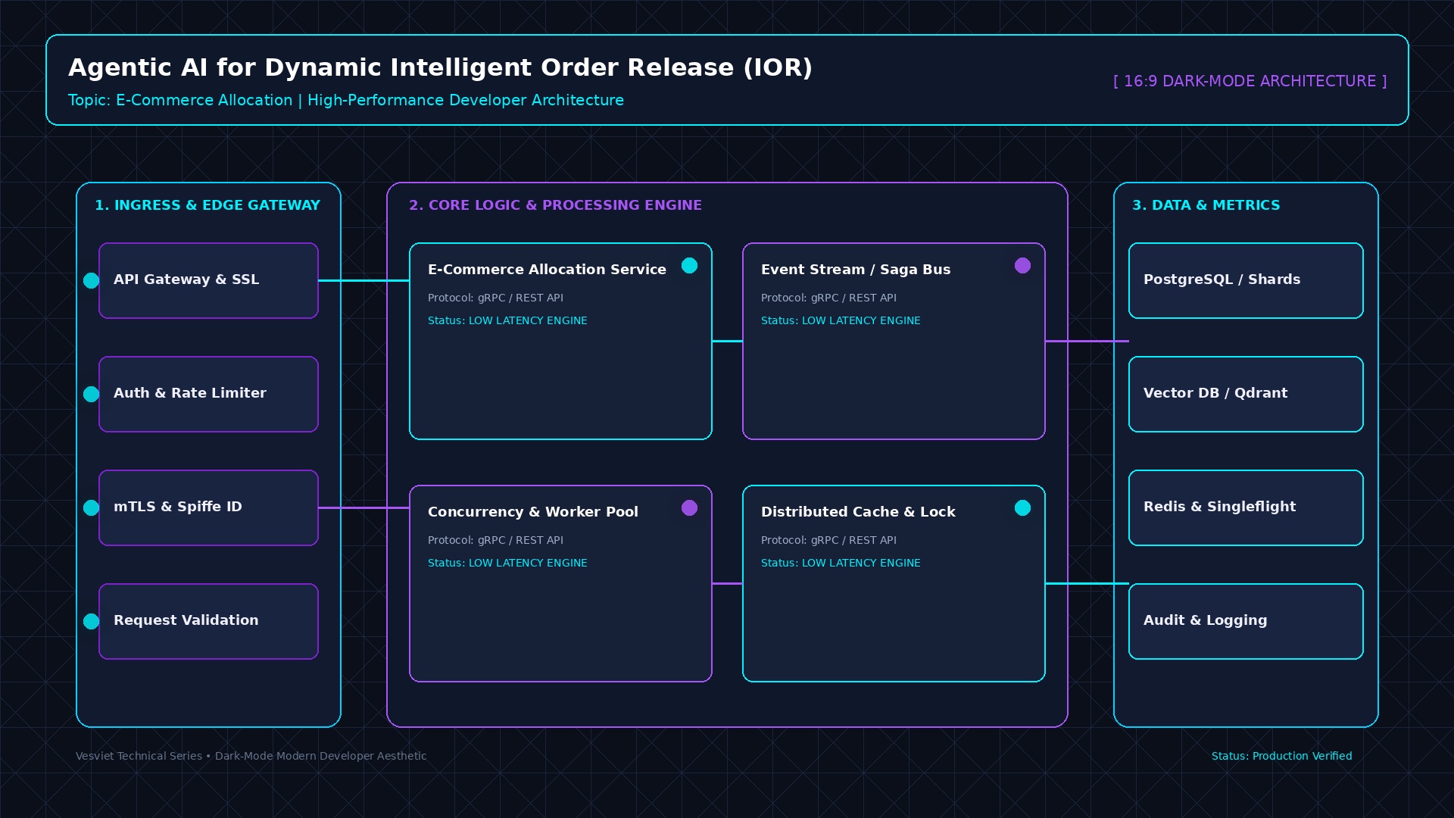Click the E-Commerce Allocation Service title
The image size is (1454, 818).
pyautogui.click(x=547, y=270)
